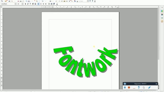Toggle underline formatting (P button)
The image size is (164, 92).
(x=30, y=4)
